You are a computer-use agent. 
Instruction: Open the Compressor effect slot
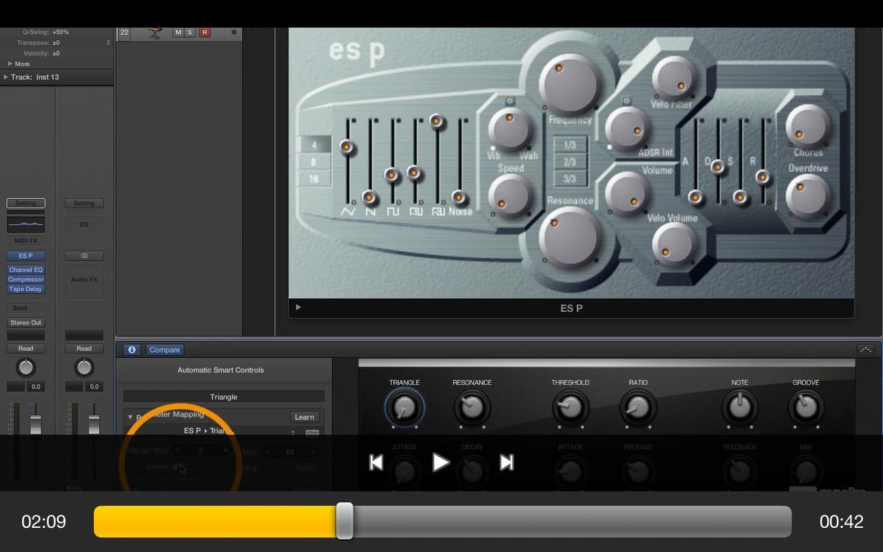(x=26, y=279)
